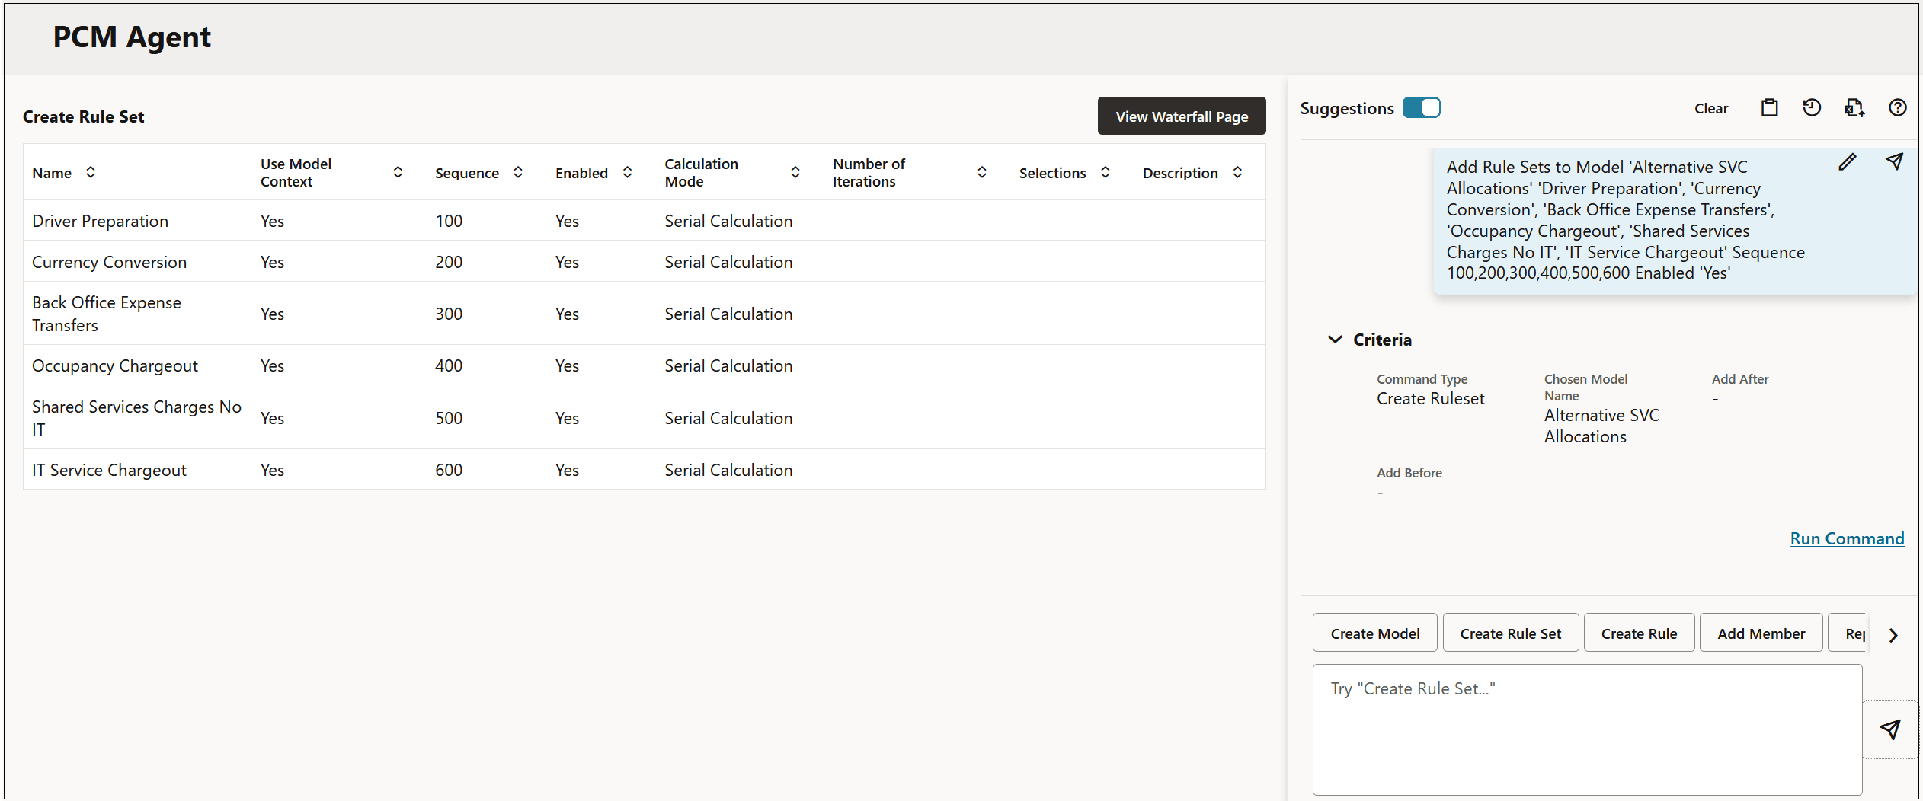Viewport: 1923px width, 801px height.
Task: Open the command history icon
Action: pos(1813,107)
